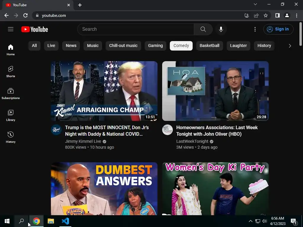Open Library from the sidebar
This screenshot has height=227, width=303.
[11, 116]
